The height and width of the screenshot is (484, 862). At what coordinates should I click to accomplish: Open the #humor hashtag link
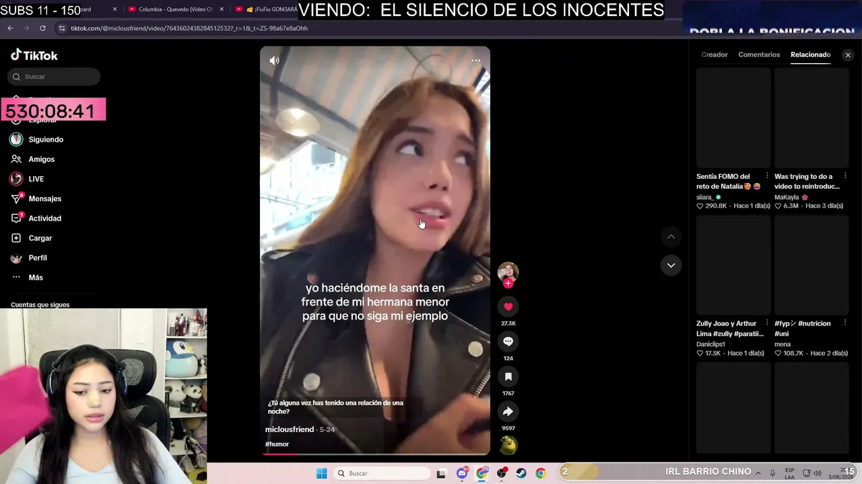pos(277,444)
